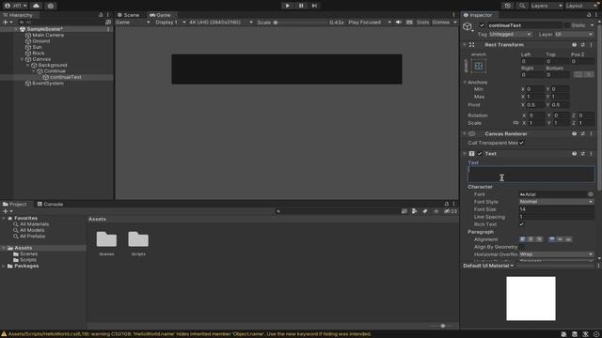602x338 pixels.
Task: Click the Text content input field
Action: (531, 175)
